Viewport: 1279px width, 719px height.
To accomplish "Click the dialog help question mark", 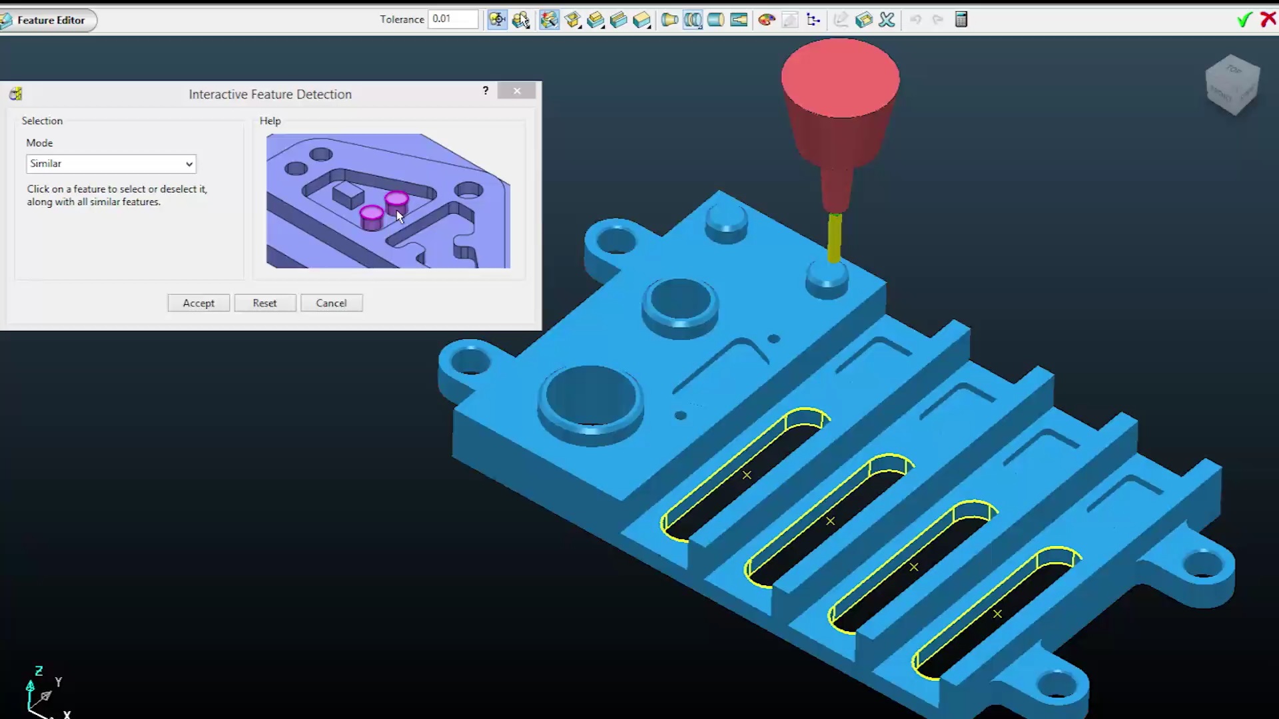I will point(486,91).
